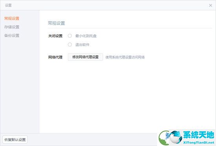This screenshot has height=146, width=216.
Task: Switch to 备份设置 in the sidebar
Action: click(12, 35)
